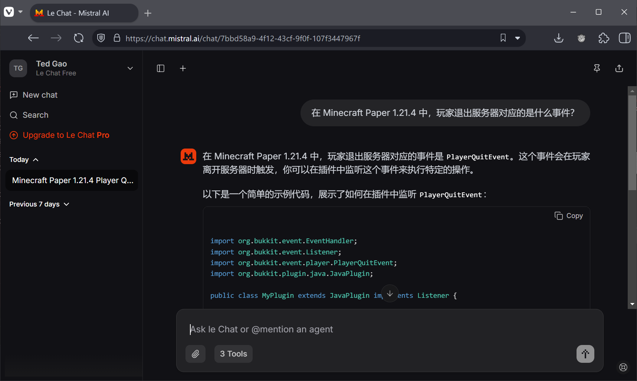Bookmark this page in the address bar
The width and height of the screenshot is (637, 381).
click(x=503, y=38)
